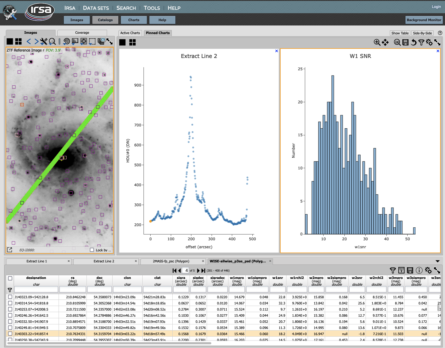The height and width of the screenshot is (348, 445).
Task: Check the row J140314.54+541818.8
Action: pyautogui.click(x=10, y=303)
